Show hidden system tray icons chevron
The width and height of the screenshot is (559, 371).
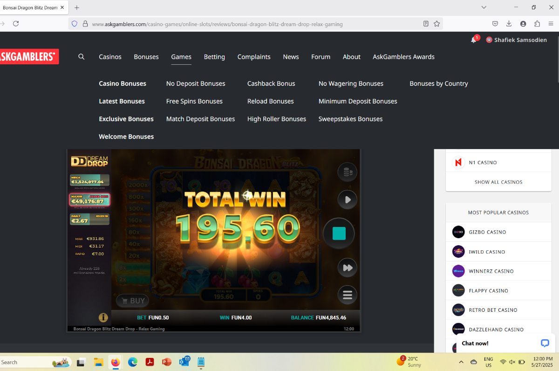461,362
